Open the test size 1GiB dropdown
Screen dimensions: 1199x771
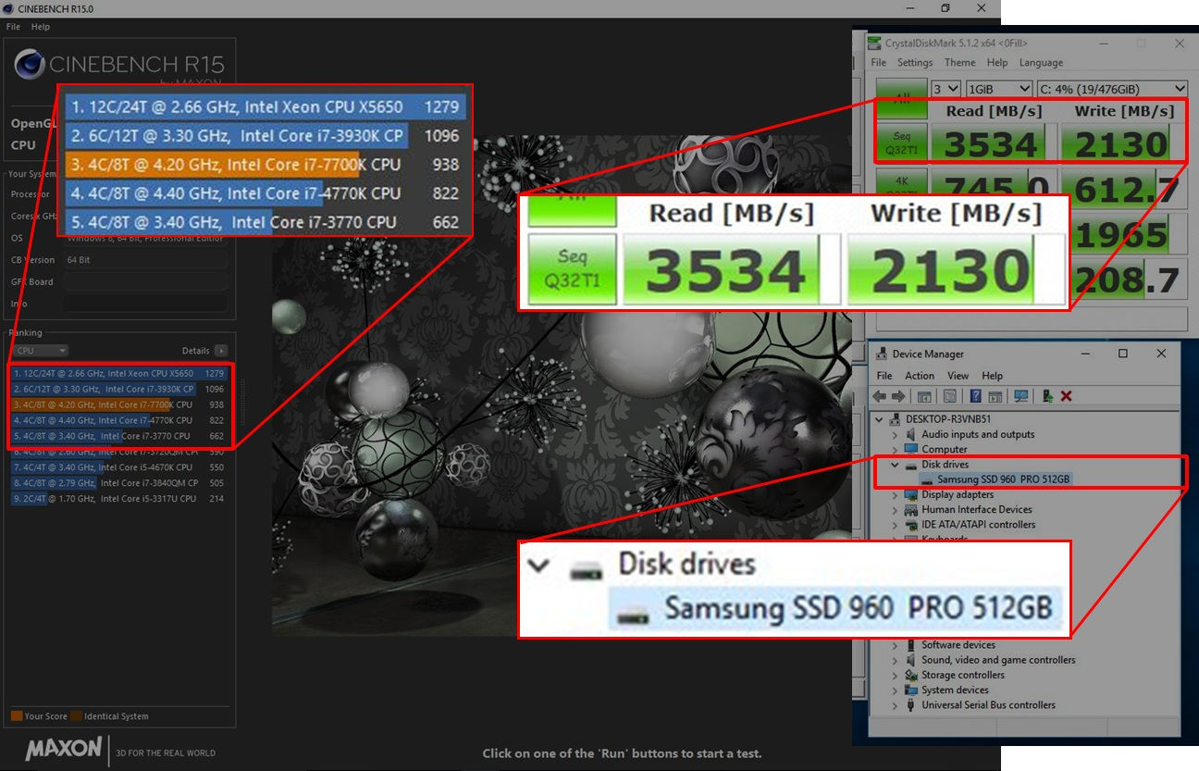(1000, 89)
